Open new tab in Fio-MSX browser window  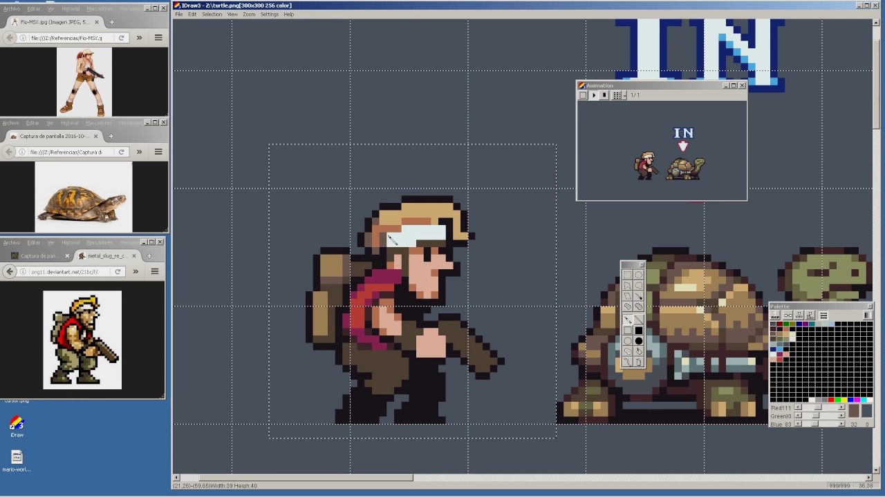click(x=111, y=21)
